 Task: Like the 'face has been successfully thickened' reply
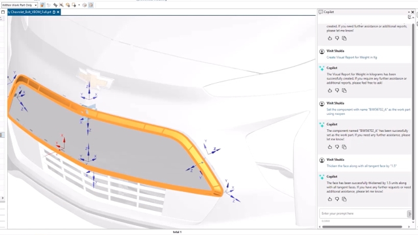330,199
